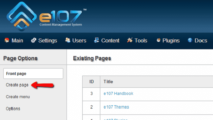Open the e107 Themes page link
The width and height of the screenshot is (213, 120).
point(116,107)
